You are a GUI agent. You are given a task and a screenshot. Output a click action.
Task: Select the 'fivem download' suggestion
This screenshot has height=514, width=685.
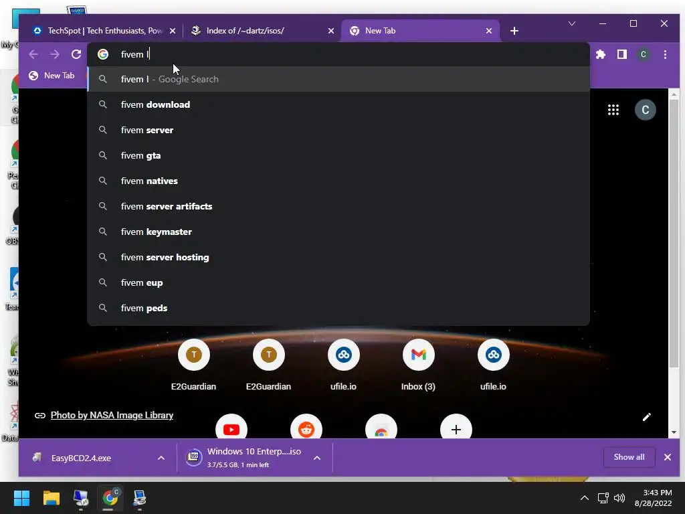pos(338,104)
